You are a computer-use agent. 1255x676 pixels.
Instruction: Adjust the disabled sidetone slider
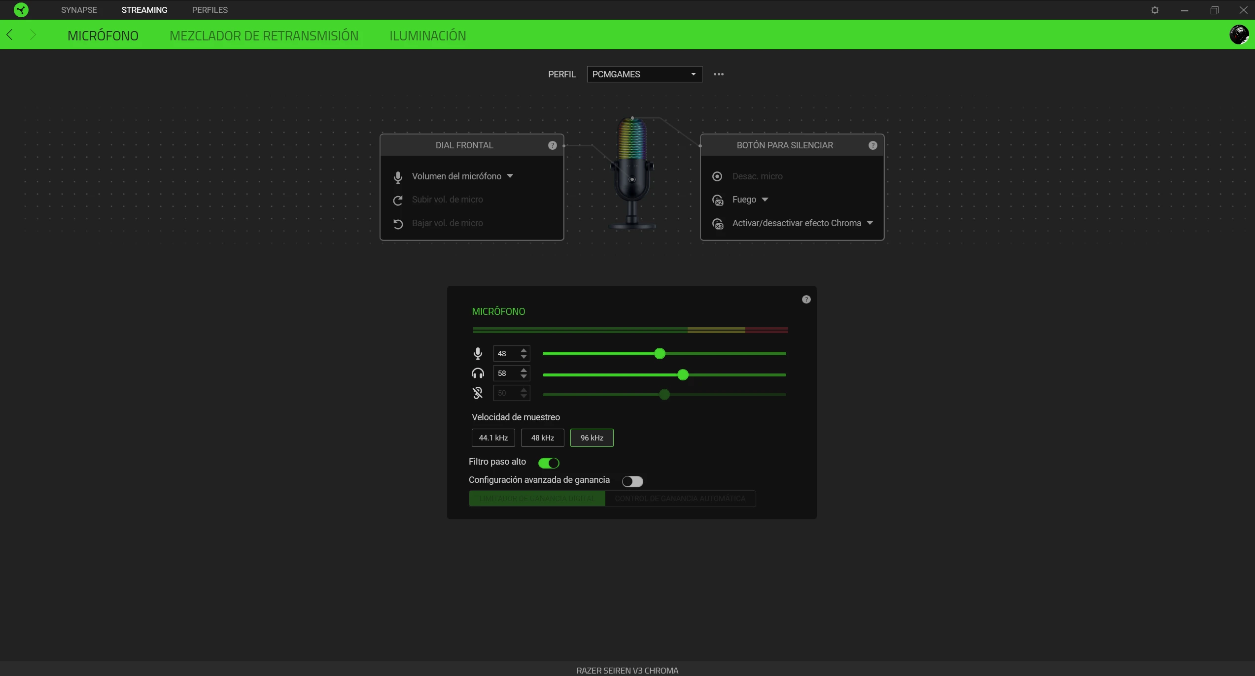point(664,395)
